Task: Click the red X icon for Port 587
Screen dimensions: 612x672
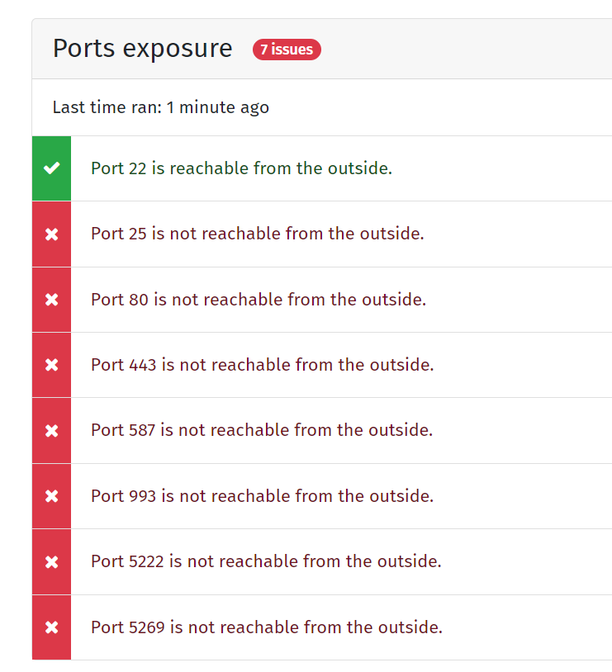Action: 51,430
